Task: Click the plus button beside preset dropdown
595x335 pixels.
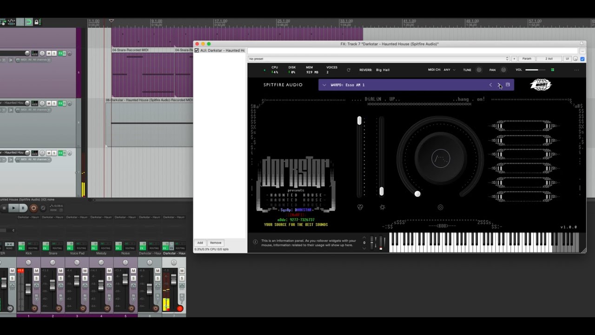Action: (x=514, y=59)
